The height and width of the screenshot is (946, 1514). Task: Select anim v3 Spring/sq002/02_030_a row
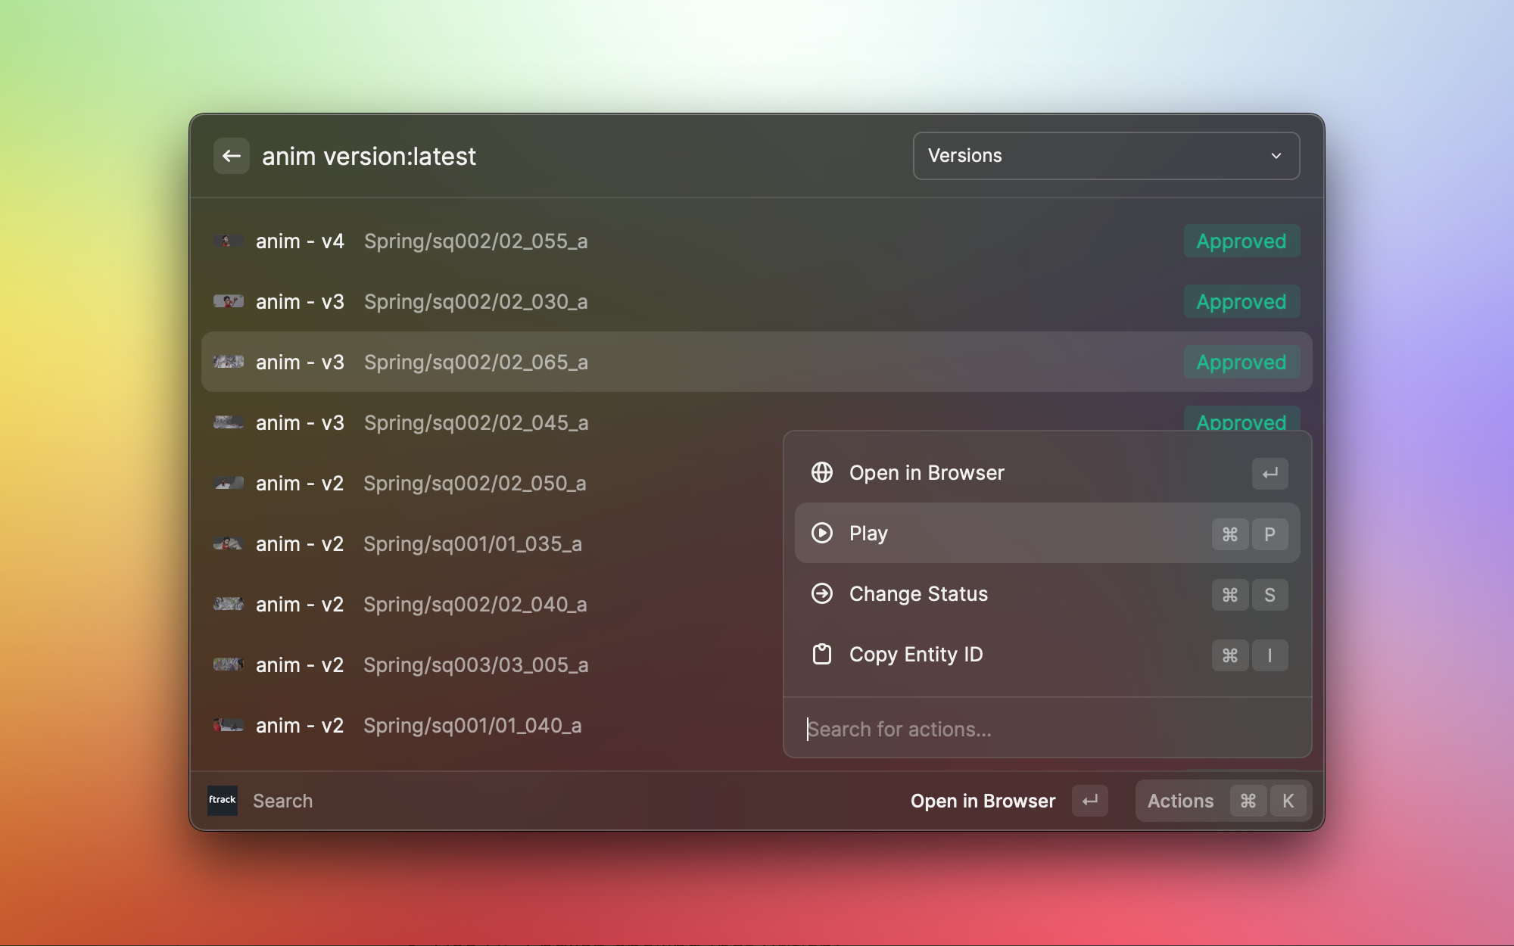(475, 301)
